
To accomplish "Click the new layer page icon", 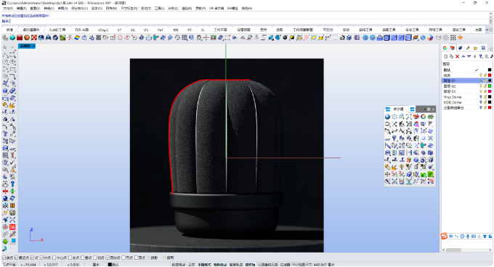I will click(445, 57).
